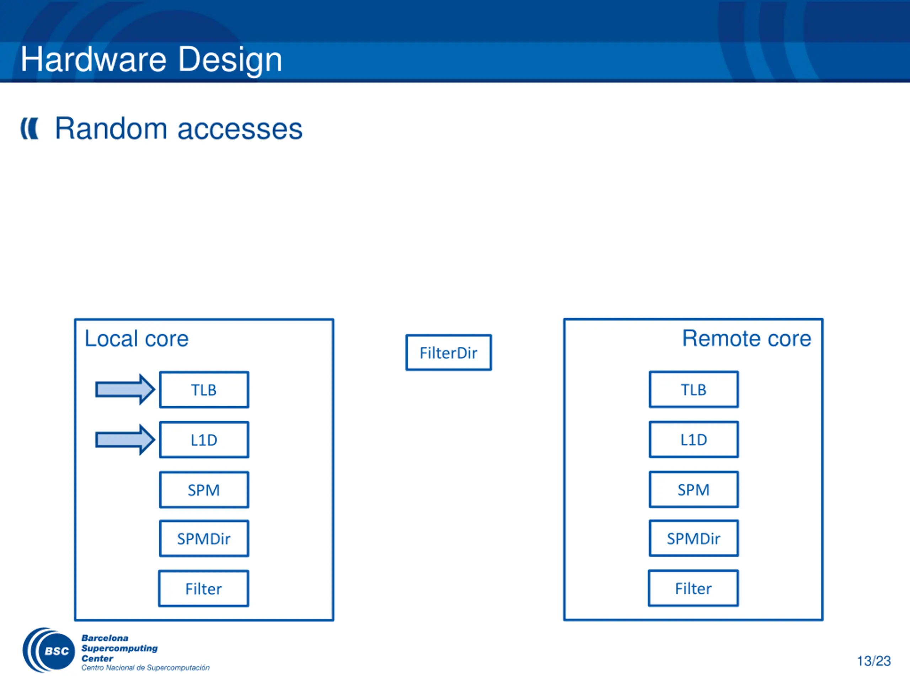Select the Filter box in Remote core

(x=694, y=588)
